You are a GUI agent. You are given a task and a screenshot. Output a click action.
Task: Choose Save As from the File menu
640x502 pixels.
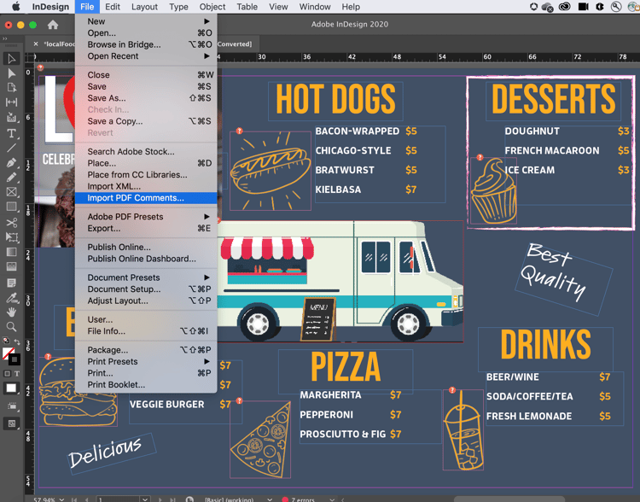point(146,98)
